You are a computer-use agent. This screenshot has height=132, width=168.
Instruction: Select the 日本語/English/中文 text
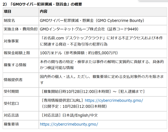click(80, 115)
